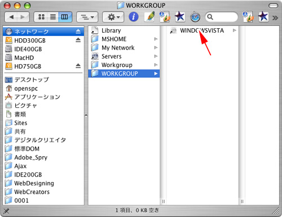Open Adobe_Spry folder in sidebar

pos(43,157)
